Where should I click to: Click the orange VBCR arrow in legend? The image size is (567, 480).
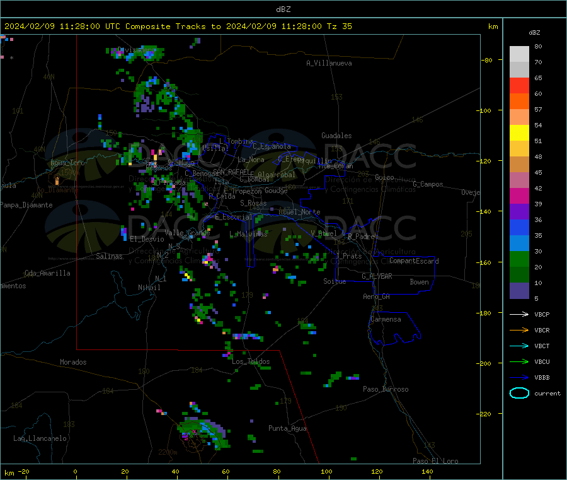[x=519, y=330]
